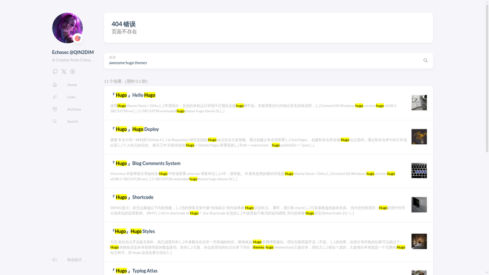Image resolution: width=489 pixels, height=275 pixels.
Task: Click the home icon in the sidebar
Action: [x=54, y=85]
